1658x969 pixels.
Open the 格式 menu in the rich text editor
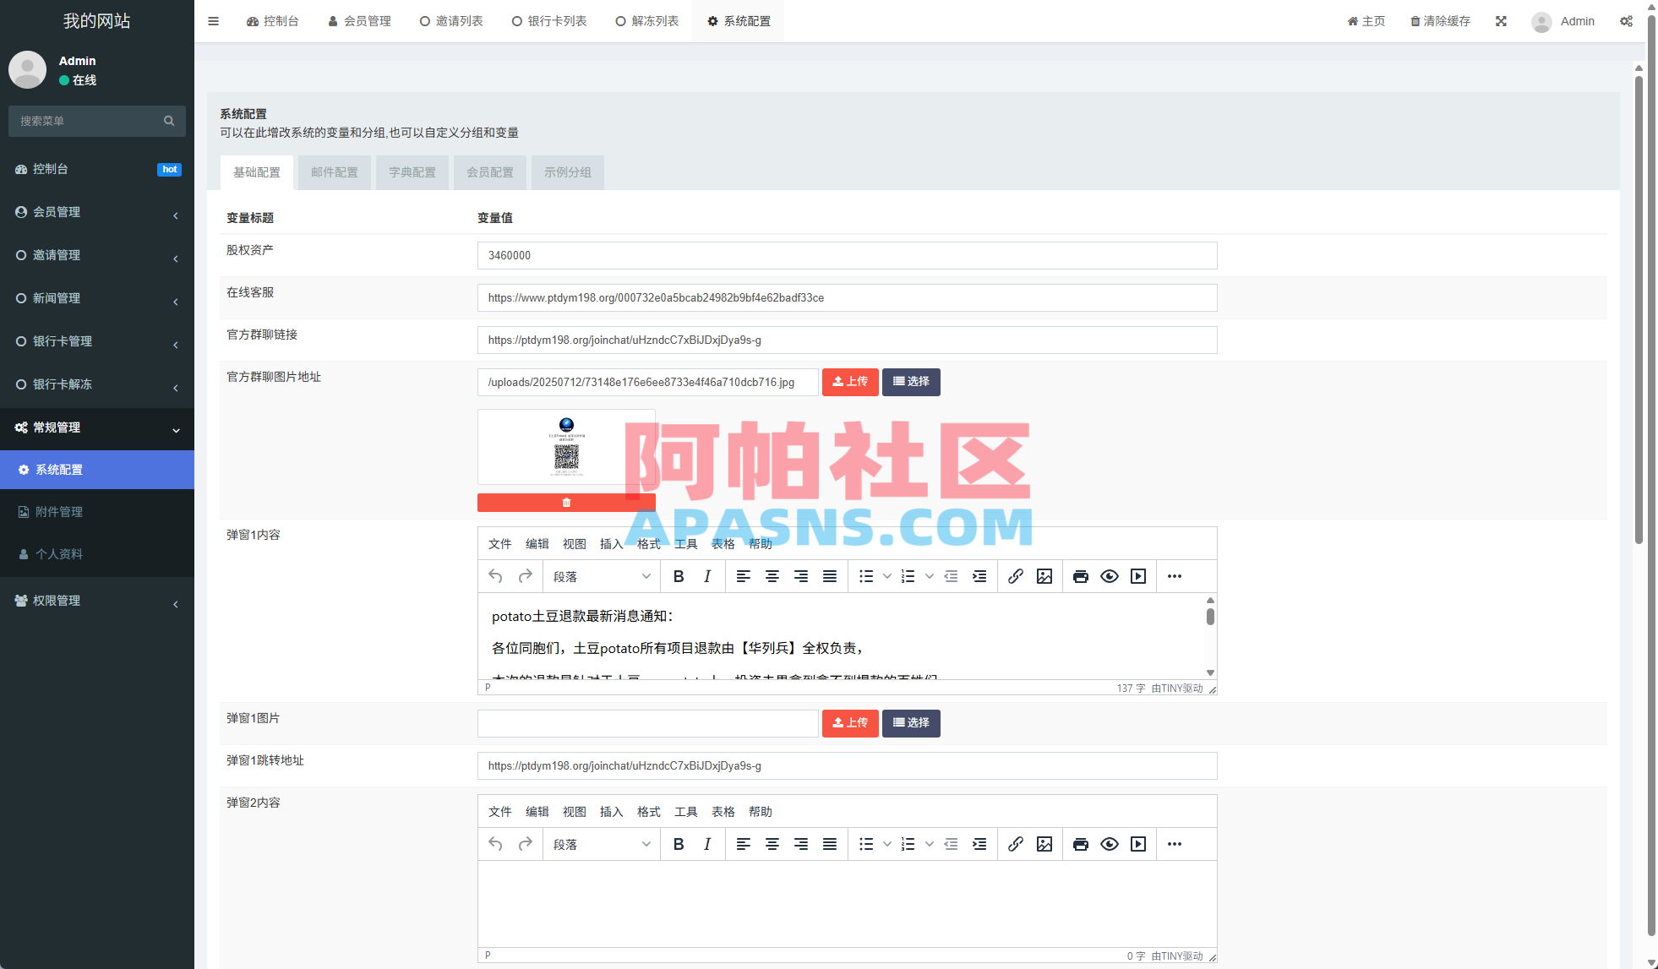click(x=648, y=544)
